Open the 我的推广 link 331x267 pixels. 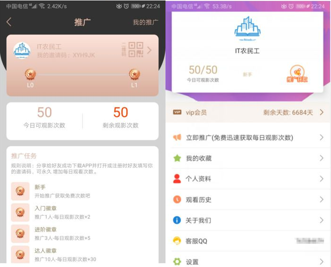[x=146, y=22]
